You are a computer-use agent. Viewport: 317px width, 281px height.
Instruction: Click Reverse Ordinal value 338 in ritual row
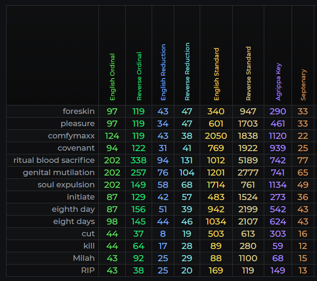[138, 161]
